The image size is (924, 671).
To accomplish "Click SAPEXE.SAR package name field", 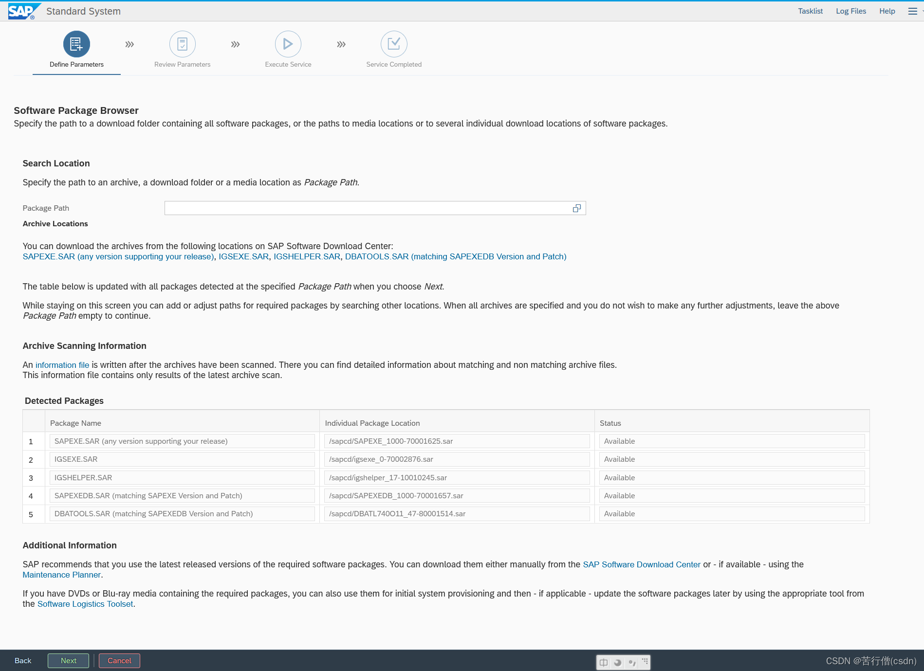I will pyautogui.click(x=182, y=441).
